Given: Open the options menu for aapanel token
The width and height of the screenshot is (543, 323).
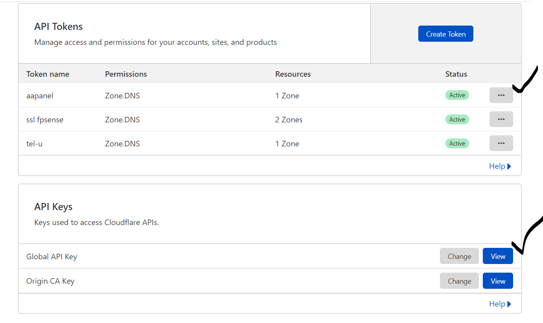Looking at the screenshot, I should pos(501,95).
